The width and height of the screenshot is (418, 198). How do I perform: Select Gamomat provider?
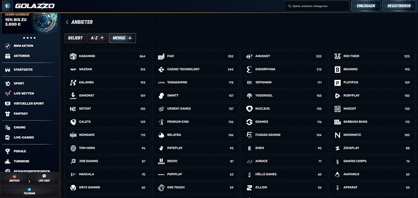click(107, 96)
